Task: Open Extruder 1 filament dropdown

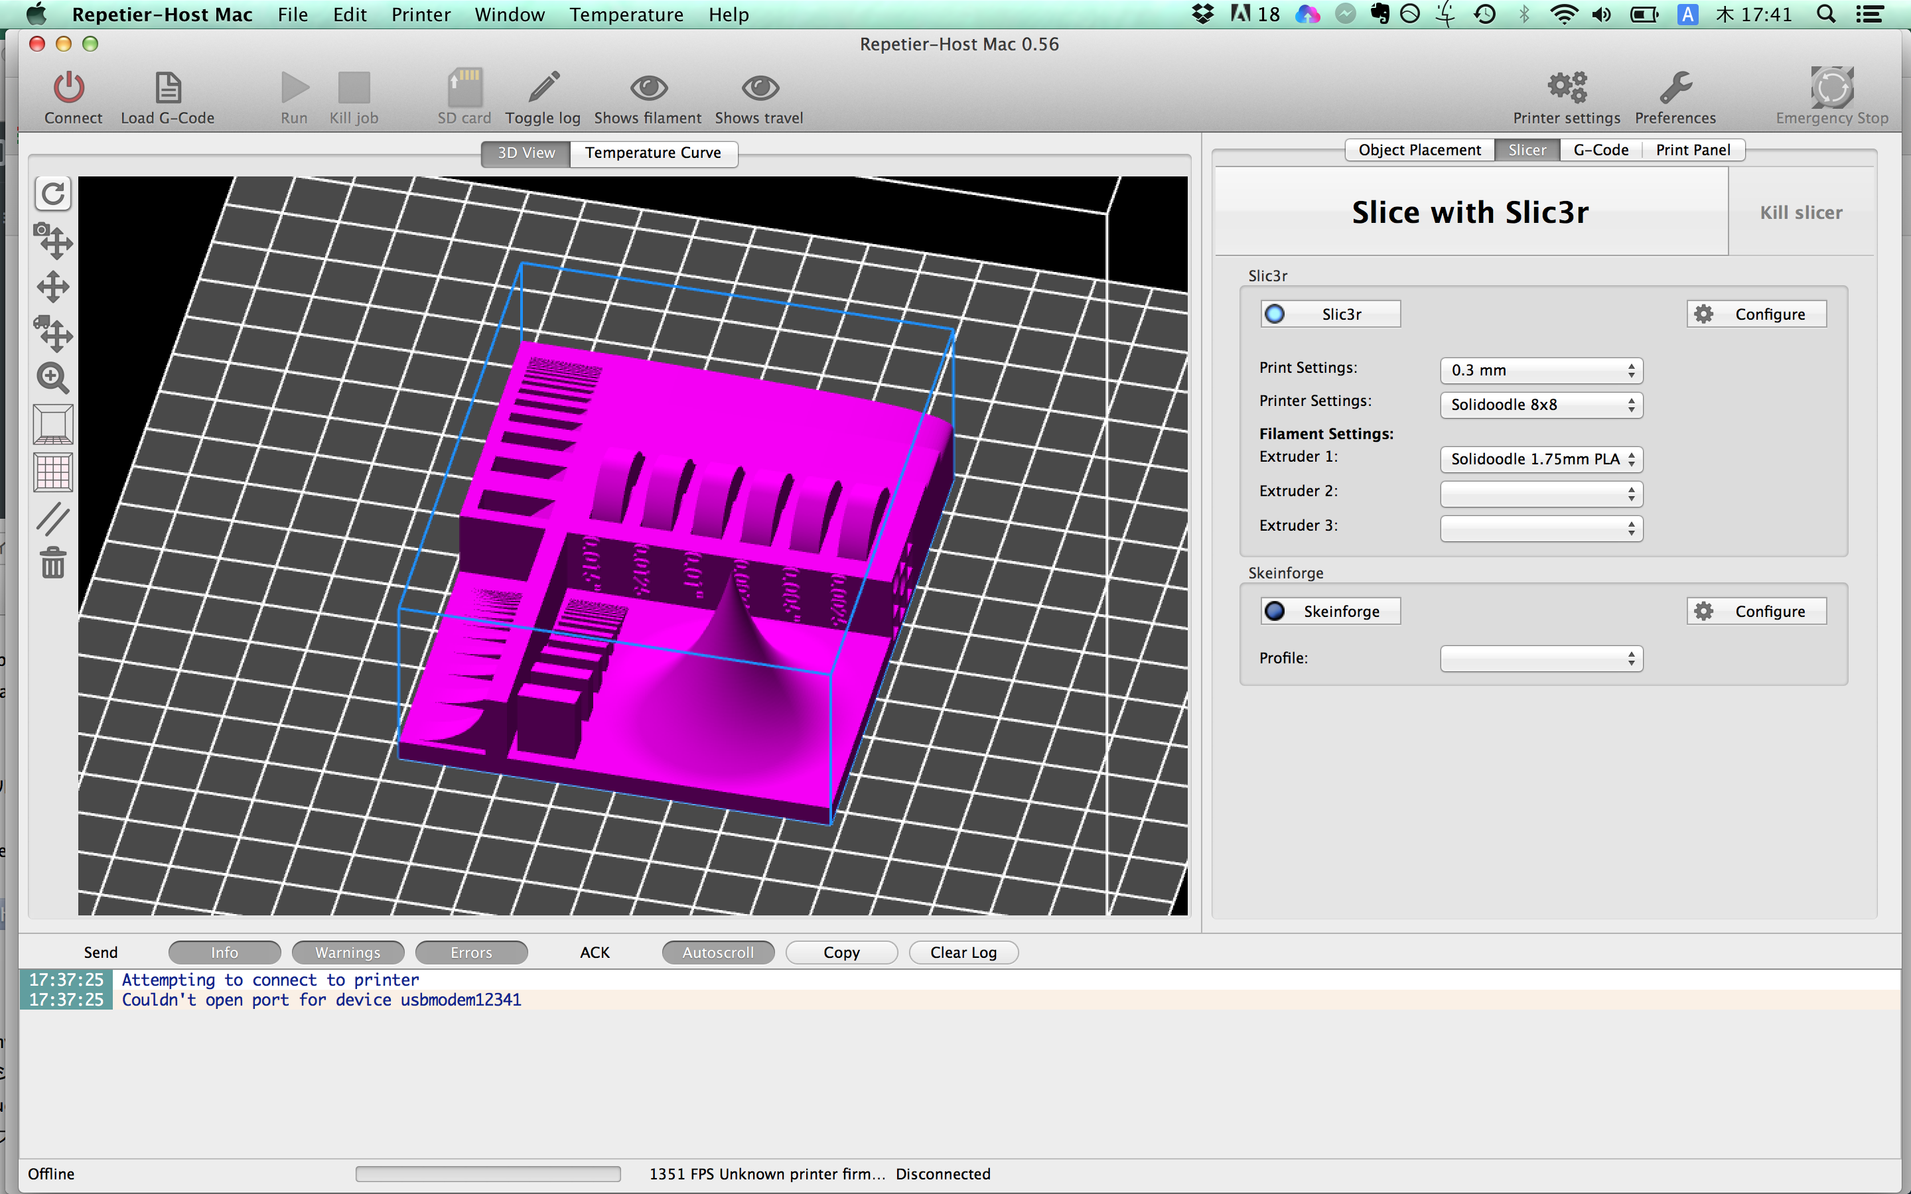Action: (x=1541, y=460)
